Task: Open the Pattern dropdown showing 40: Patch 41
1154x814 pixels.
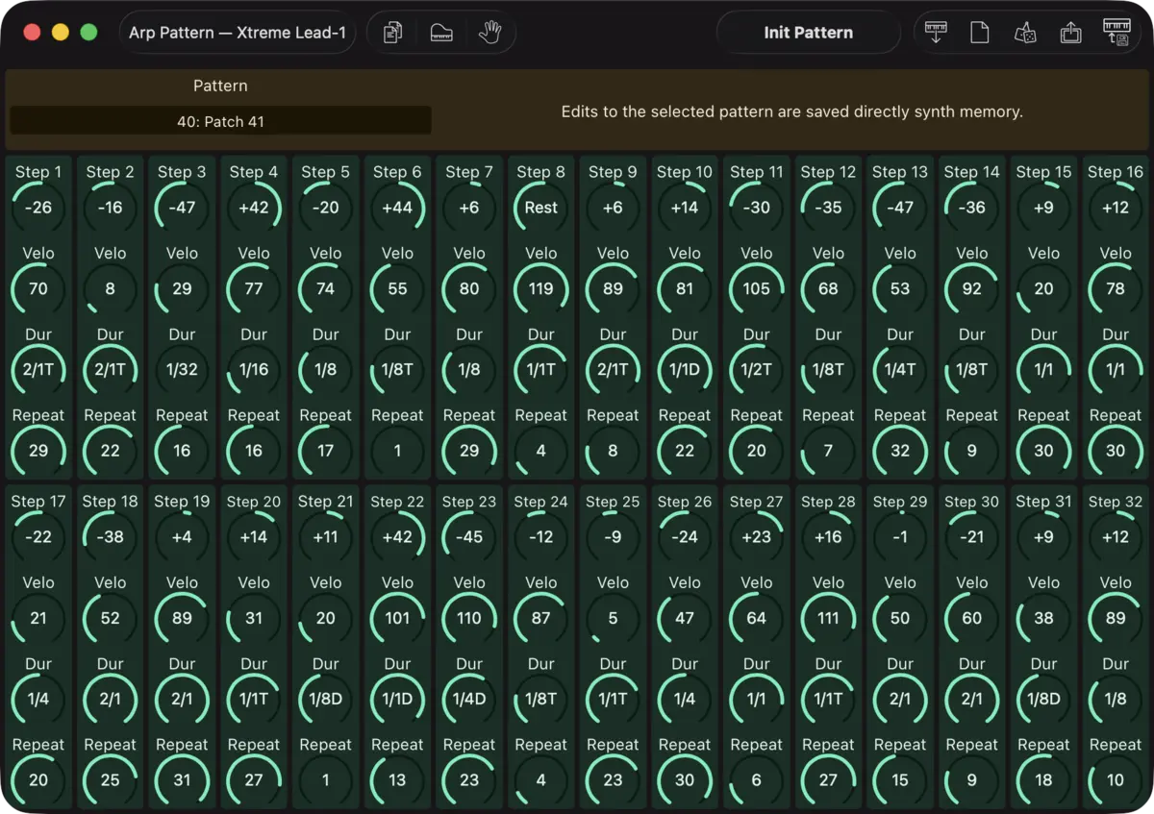Action: (220, 122)
